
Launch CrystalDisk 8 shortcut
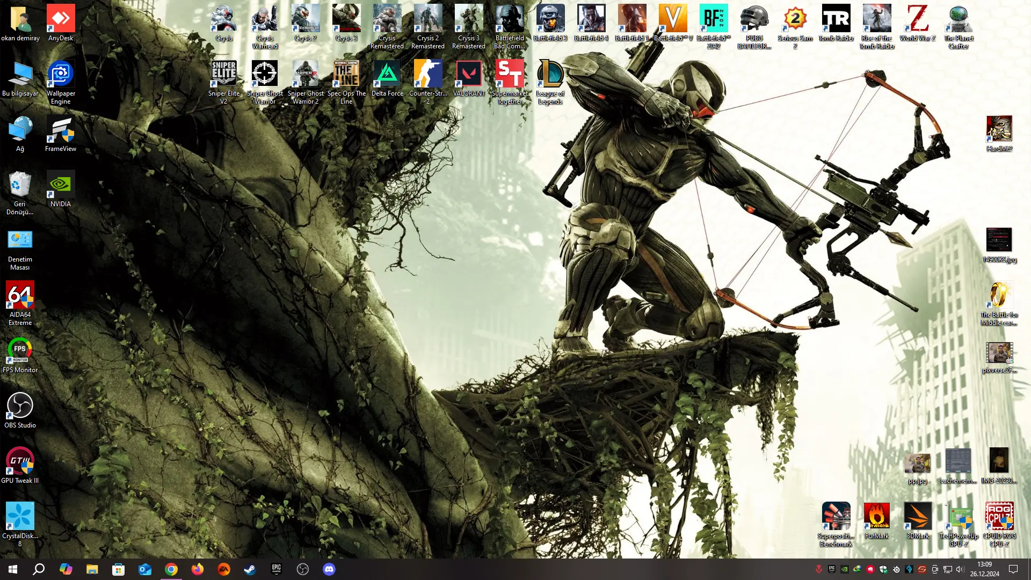click(x=20, y=525)
